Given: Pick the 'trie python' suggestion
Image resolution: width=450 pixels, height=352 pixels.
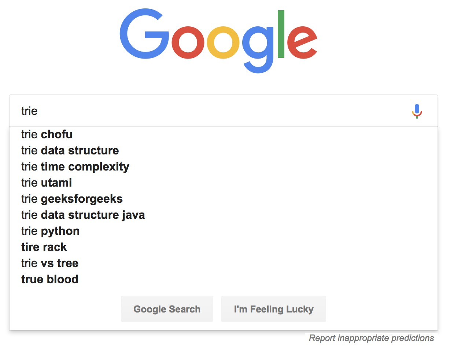Looking at the screenshot, I should [50, 231].
